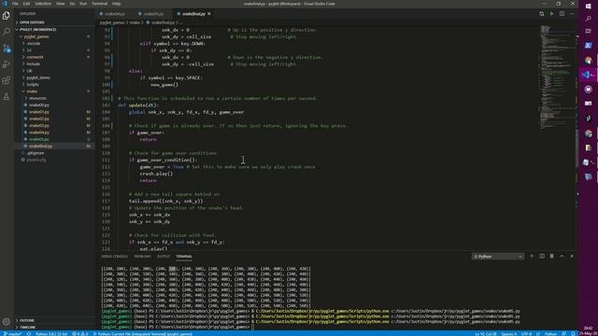Open the Windows Start button in taskbar

coord(588,6)
